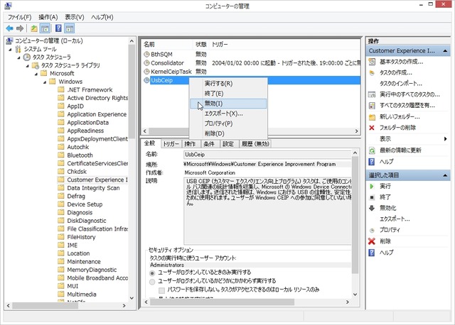Collapse the Microsoft folder node

point(36,74)
